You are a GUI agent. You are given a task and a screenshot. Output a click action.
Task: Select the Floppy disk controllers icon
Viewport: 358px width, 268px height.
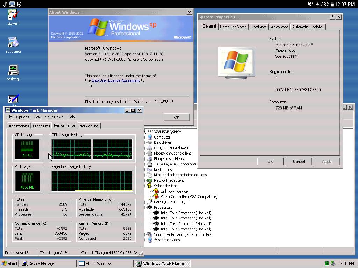click(x=150, y=154)
